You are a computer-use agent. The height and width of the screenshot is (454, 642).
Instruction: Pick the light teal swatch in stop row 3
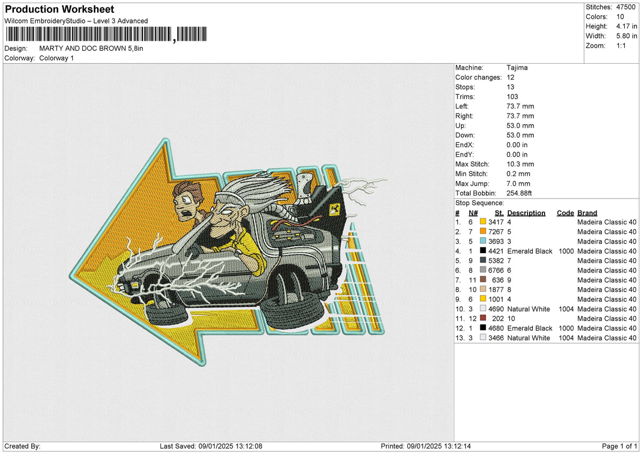[483, 241]
